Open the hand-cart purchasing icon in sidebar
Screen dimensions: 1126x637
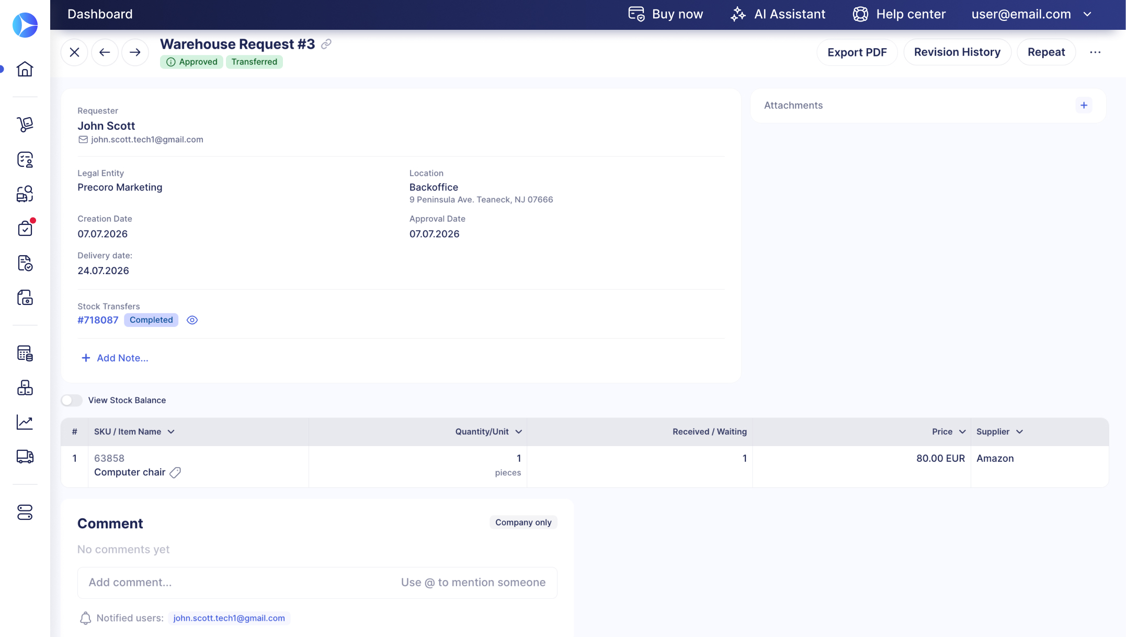pyautogui.click(x=25, y=124)
